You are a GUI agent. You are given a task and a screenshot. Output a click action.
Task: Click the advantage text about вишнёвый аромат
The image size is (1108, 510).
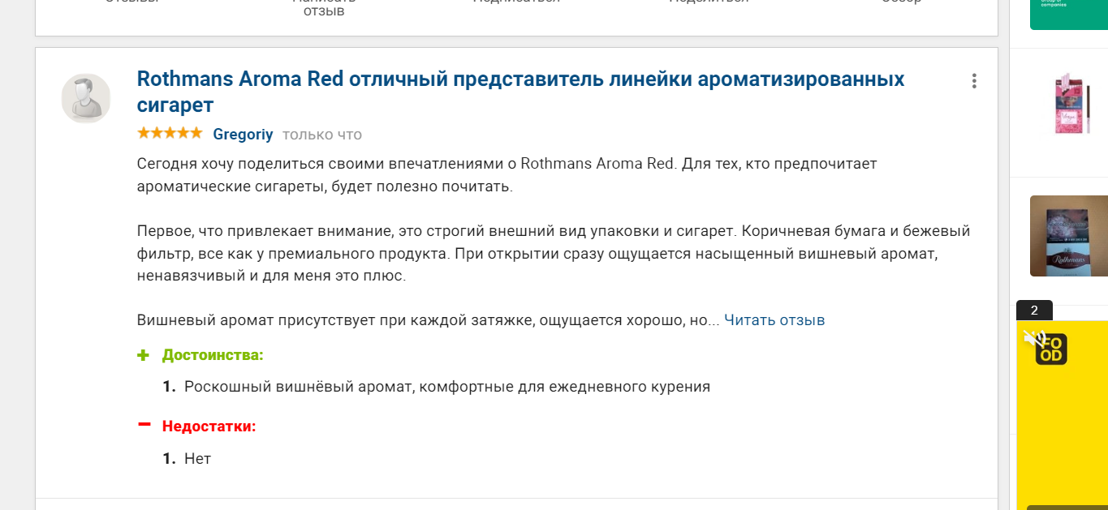click(x=447, y=387)
